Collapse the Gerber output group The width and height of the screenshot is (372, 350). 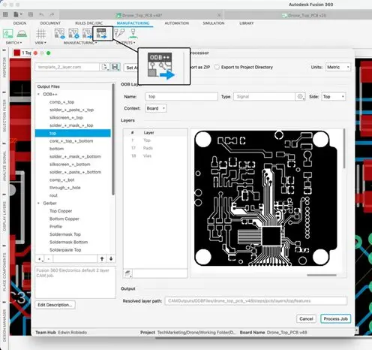pyautogui.click(x=38, y=203)
